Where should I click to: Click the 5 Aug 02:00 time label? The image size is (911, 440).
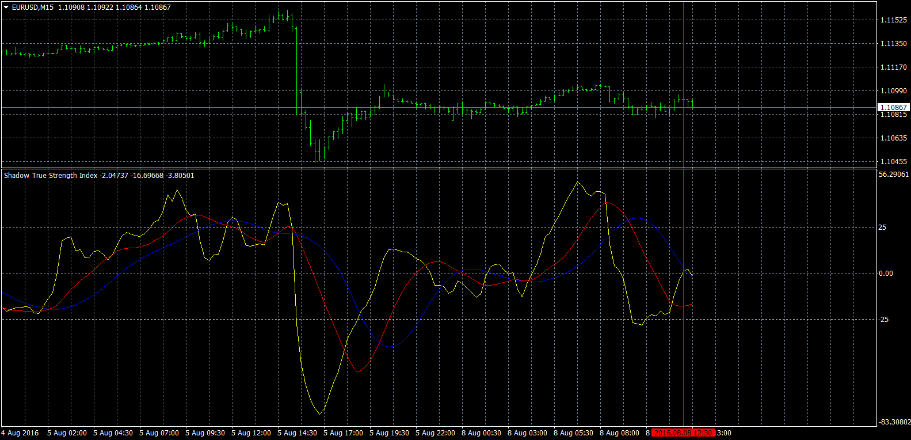tap(67, 433)
